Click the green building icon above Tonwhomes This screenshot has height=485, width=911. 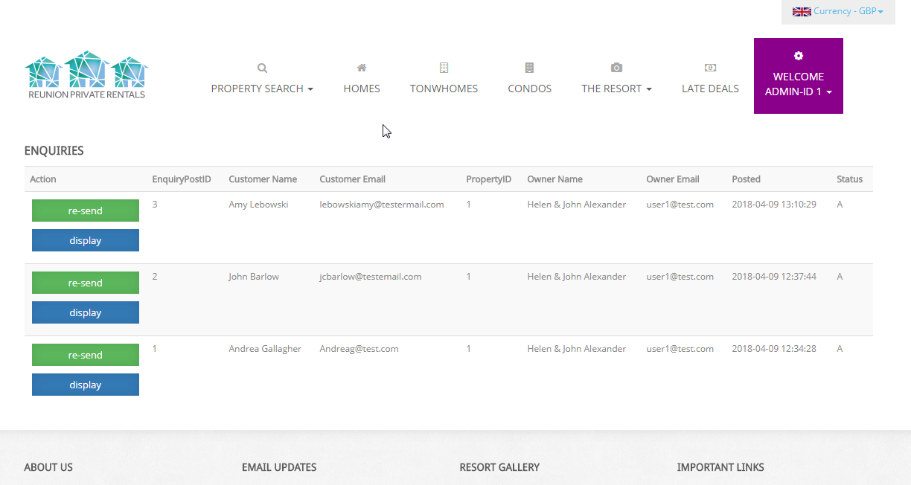click(x=444, y=68)
